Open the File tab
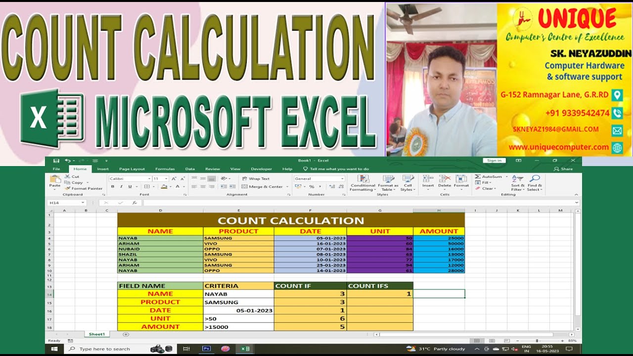 pos(56,169)
